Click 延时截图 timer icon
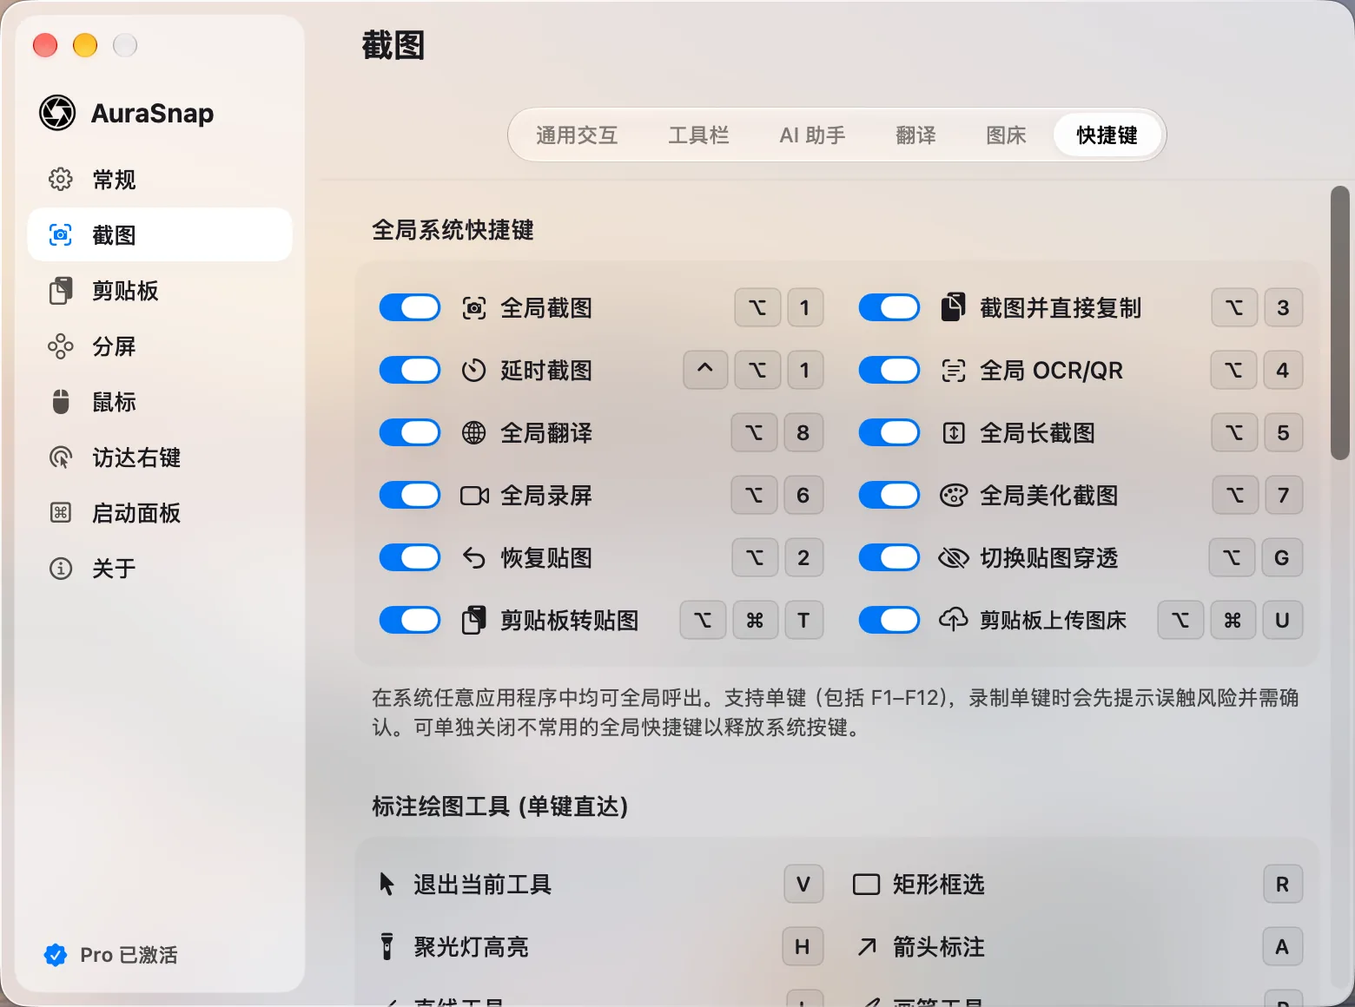The height and width of the screenshot is (1007, 1355). click(x=474, y=371)
